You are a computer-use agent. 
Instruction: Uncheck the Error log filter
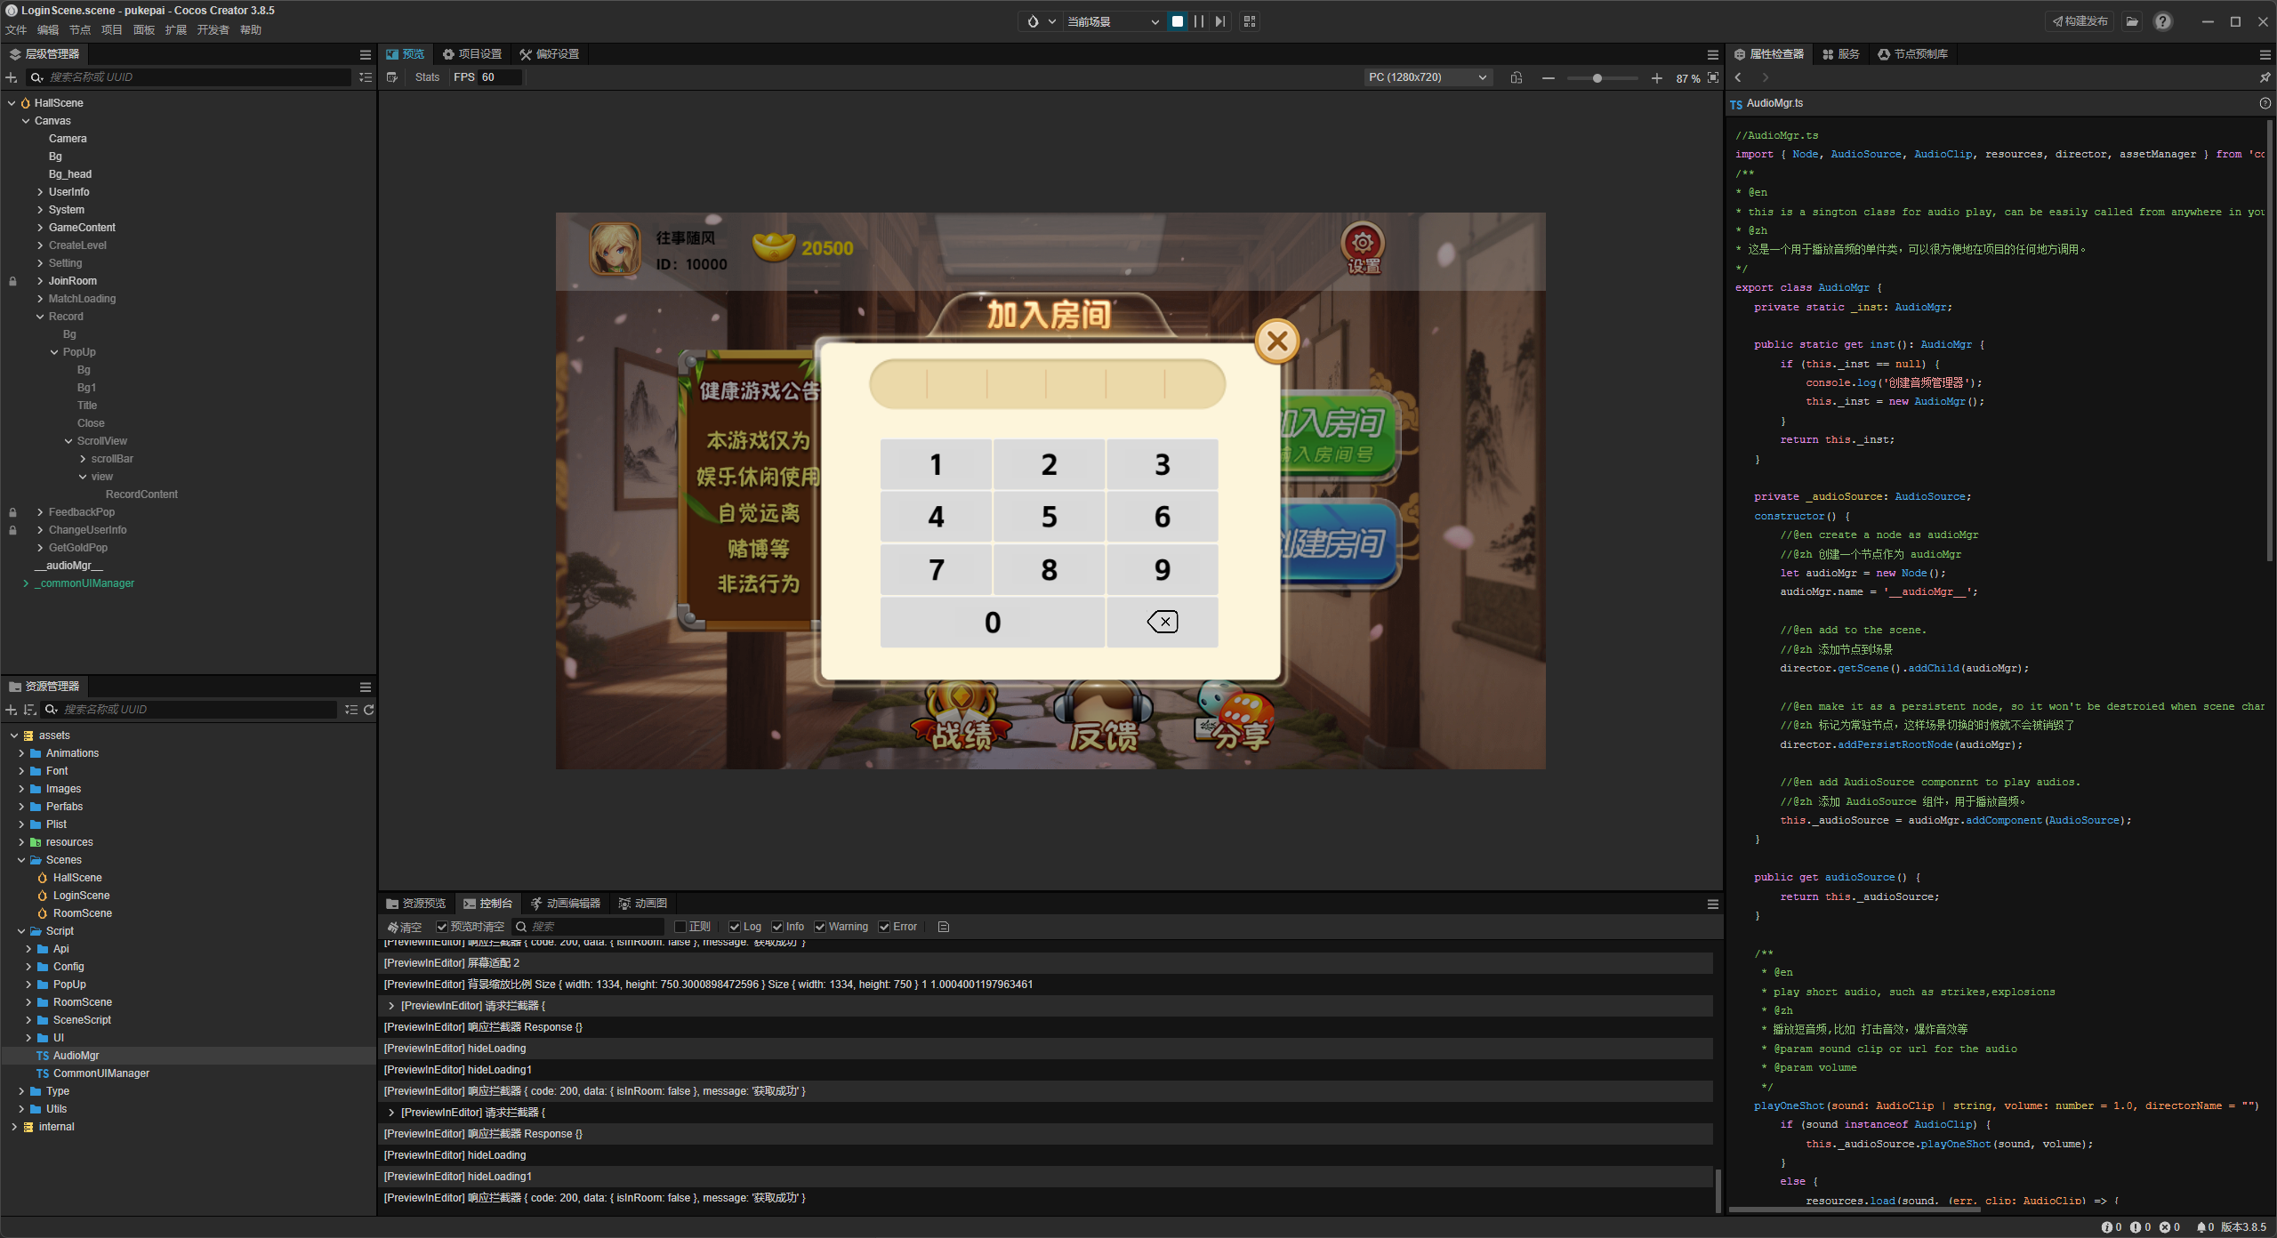[884, 927]
